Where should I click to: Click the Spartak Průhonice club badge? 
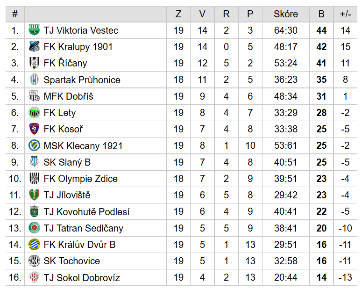click(x=34, y=80)
